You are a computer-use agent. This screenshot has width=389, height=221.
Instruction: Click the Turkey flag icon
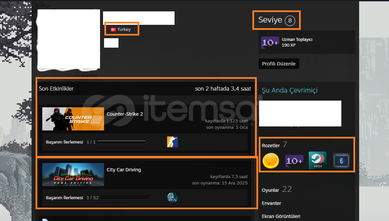(113, 30)
